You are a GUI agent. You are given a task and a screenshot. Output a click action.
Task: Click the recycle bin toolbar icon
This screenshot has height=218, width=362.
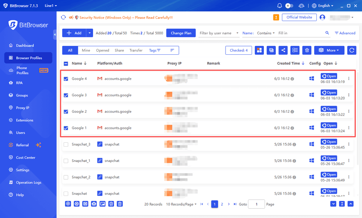[x=307, y=50]
